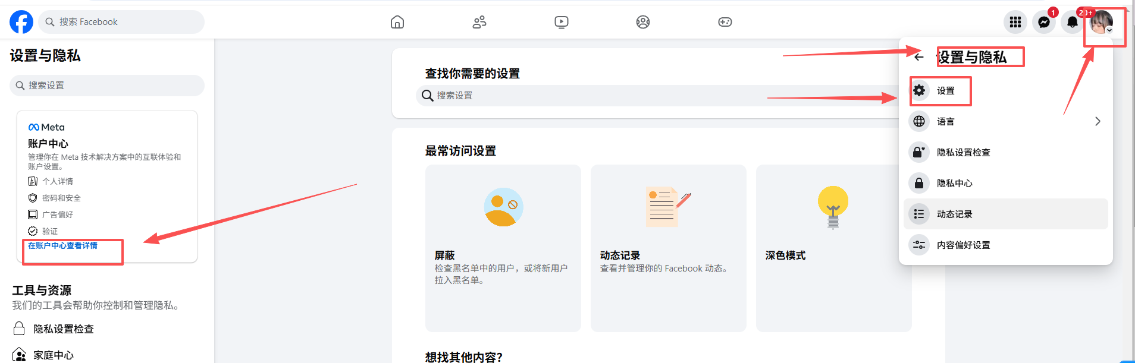Screen dimensions: 1135x363
Task: Go back using the menu's left arrow
Action: click(919, 57)
